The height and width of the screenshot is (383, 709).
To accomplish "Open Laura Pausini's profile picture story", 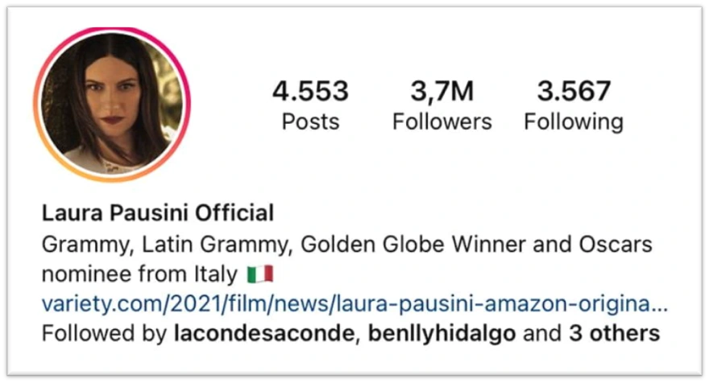I will coord(112,105).
